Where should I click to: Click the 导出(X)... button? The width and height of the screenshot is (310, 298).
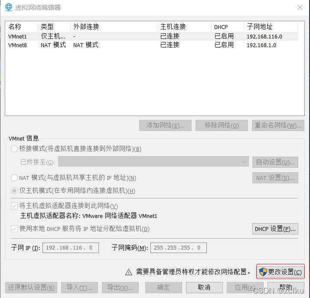120,288
